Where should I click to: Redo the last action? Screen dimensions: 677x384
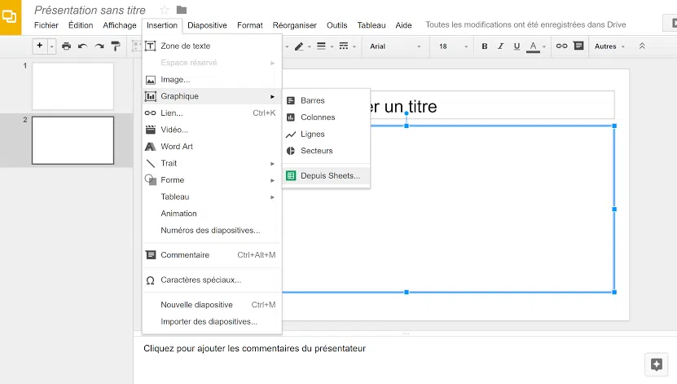[99, 46]
